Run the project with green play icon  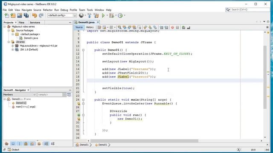coord(103,15)
